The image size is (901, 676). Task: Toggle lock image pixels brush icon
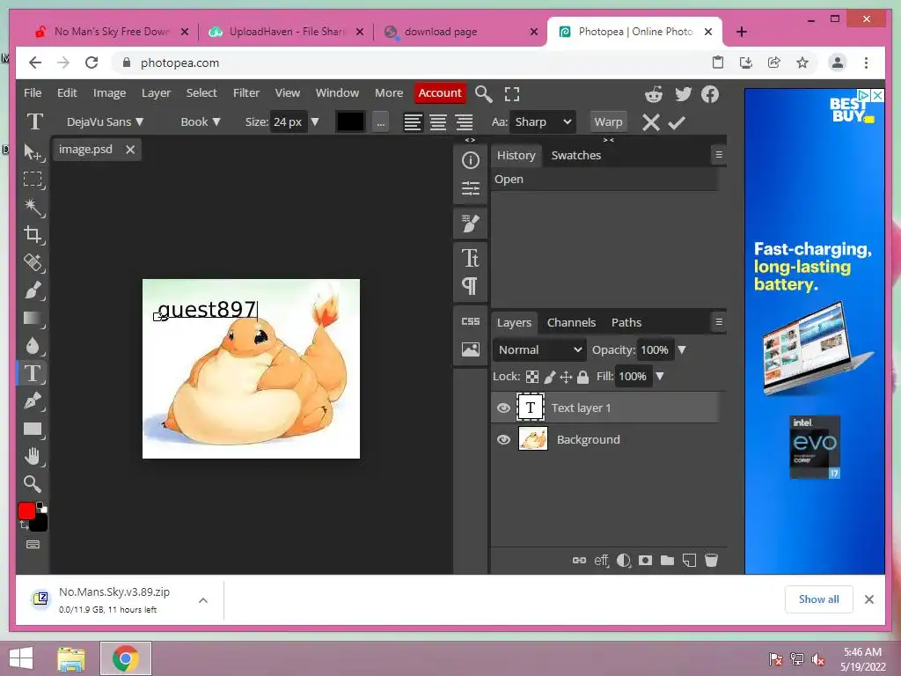pyautogui.click(x=550, y=377)
